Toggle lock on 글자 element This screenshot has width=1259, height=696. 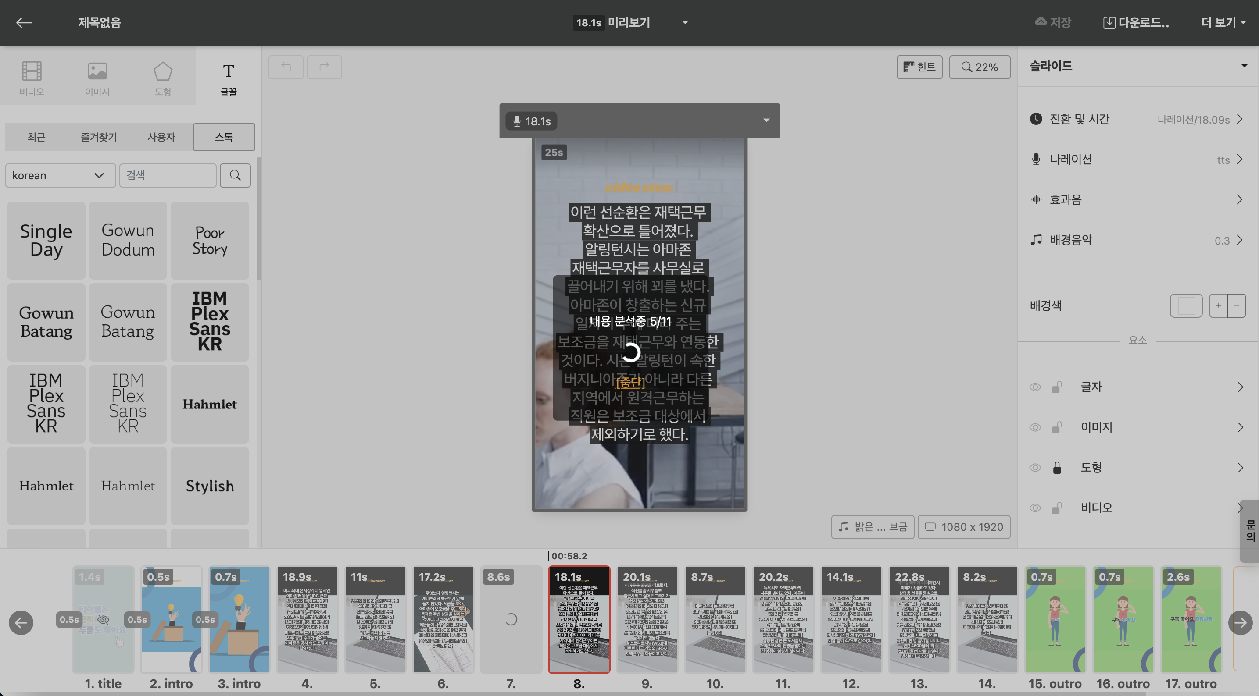1057,387
